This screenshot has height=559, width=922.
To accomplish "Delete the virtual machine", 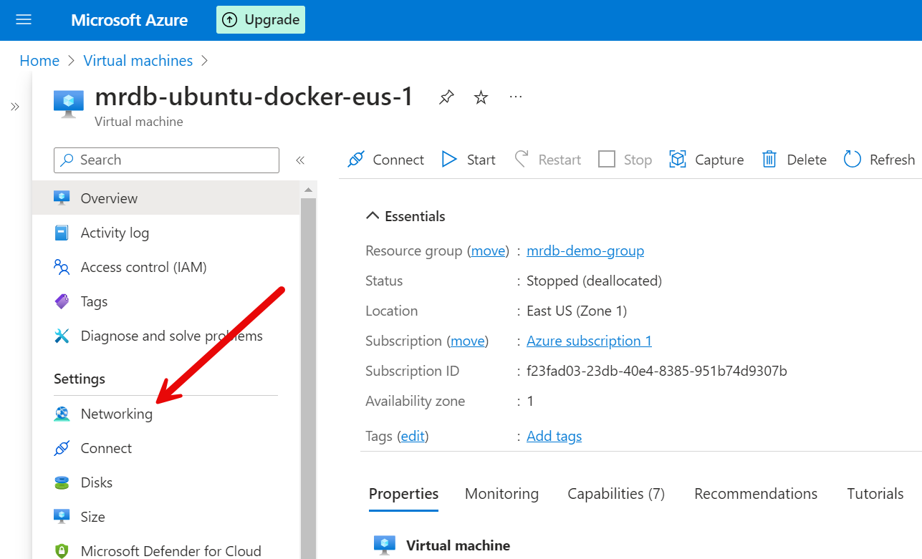I will (x=794, y=160).
